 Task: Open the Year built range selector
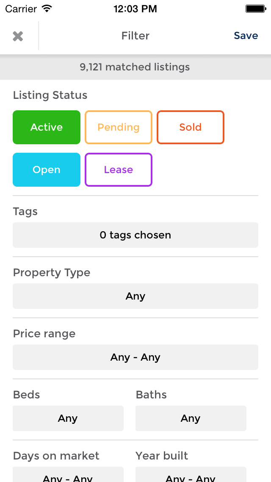[x=191, y=477]
